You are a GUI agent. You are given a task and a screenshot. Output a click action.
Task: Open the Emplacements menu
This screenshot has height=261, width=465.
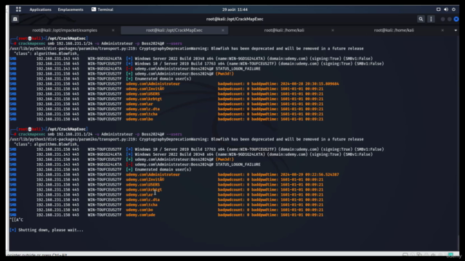pyautogui.click(x=70, y=9)
